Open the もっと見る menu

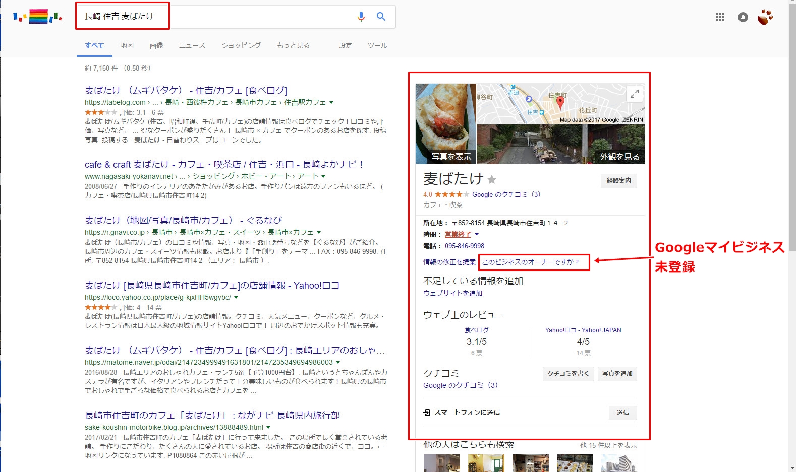pyautogui.click(x=293, y=45)
